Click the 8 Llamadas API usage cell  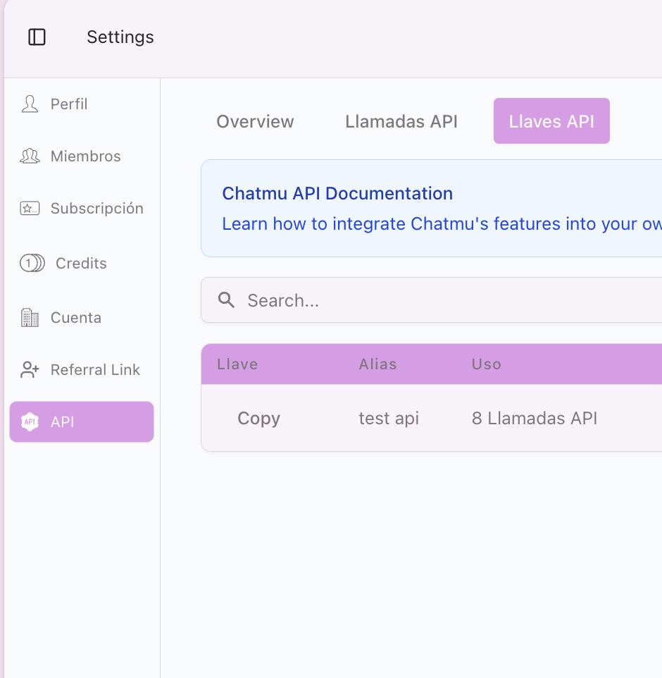(534, 419)
